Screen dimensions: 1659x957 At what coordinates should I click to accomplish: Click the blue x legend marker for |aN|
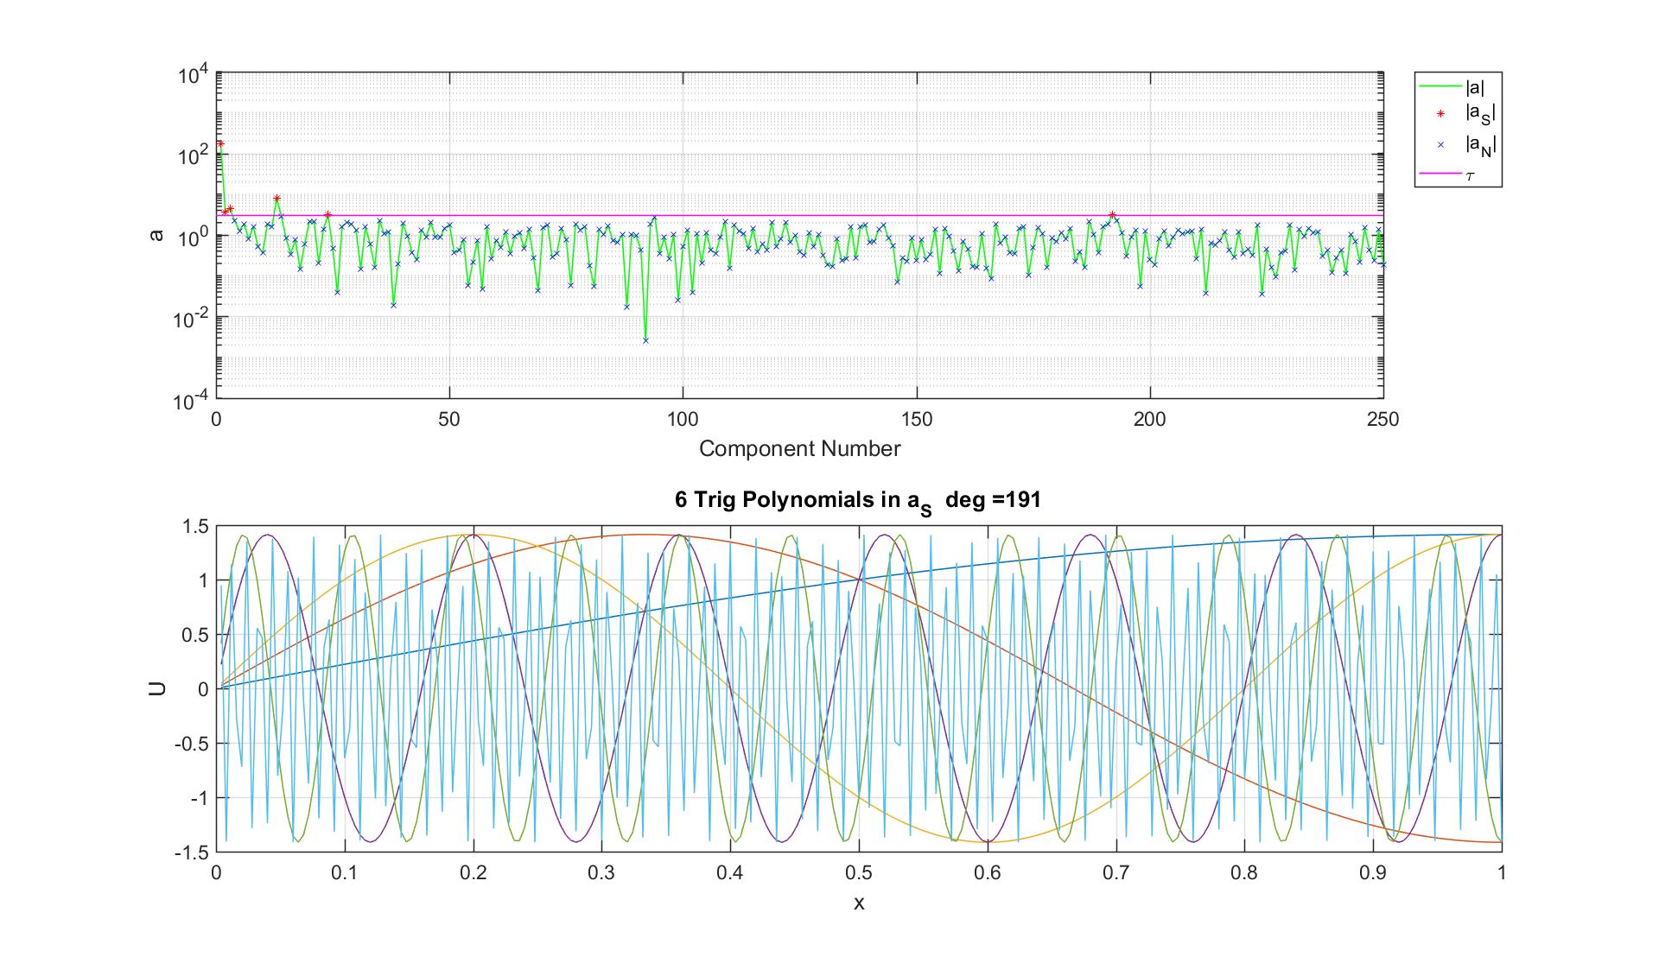1440,146
